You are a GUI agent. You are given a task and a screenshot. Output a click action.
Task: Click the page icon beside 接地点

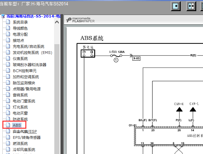pos(8,40)
